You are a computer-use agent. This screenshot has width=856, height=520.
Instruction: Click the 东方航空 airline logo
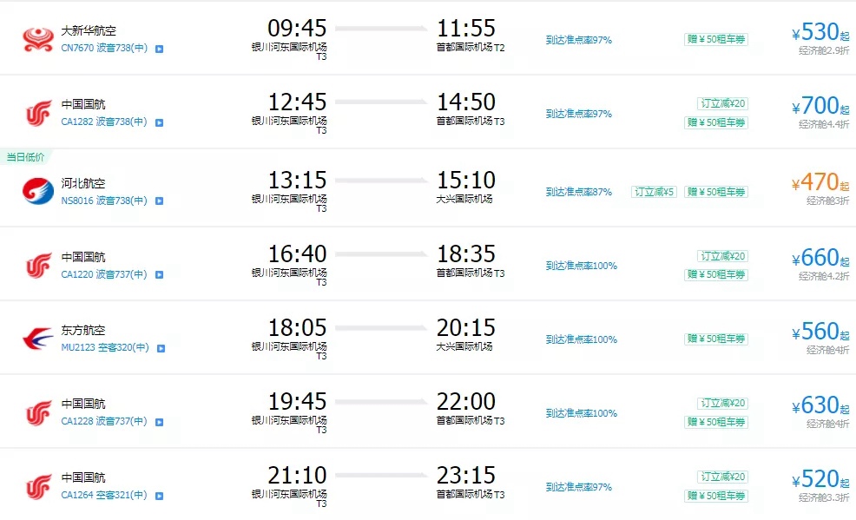[38, 339]
